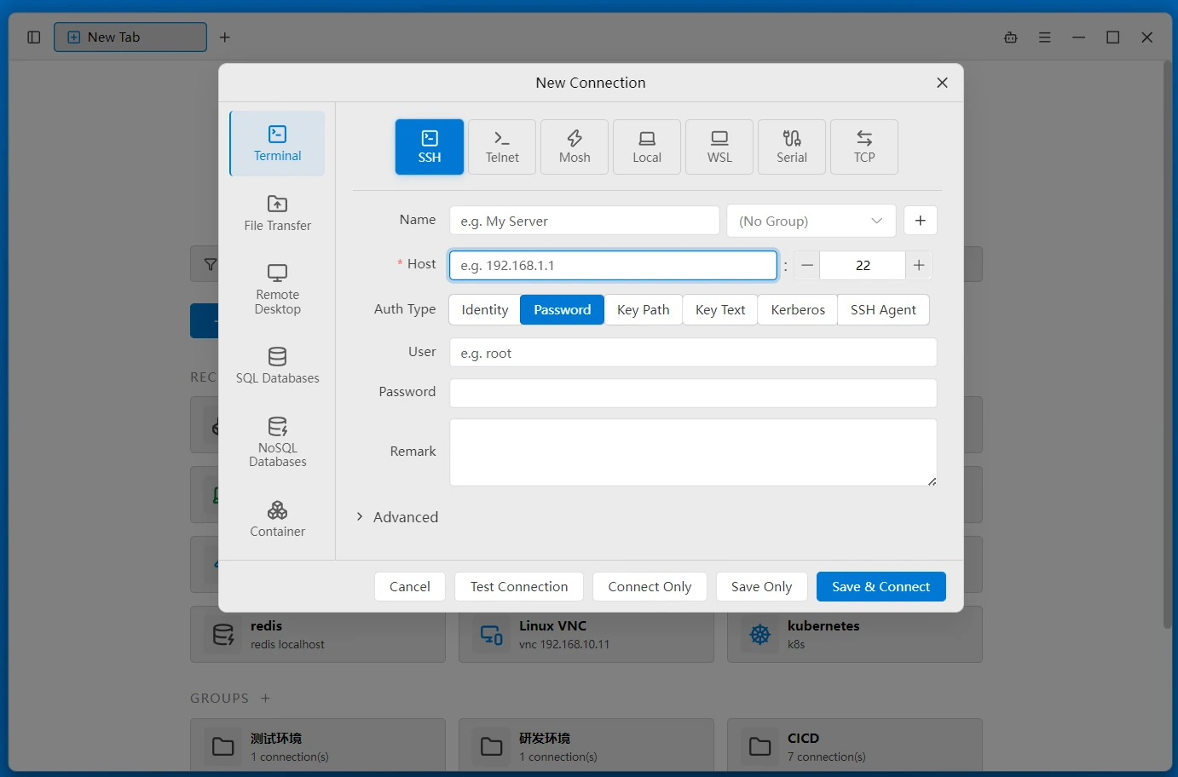Open the Terminal category in sidebar
1178x777 pixels.
click(x=277, y=143)
